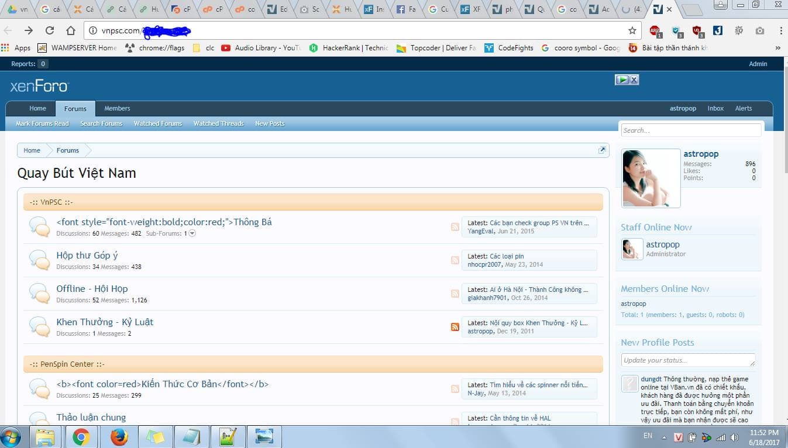
Task: Open the Chrome three-dot menu
Action: pos(782,30)
